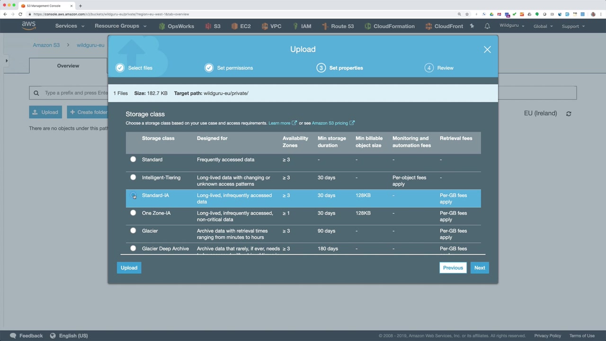Expand the Resource Groups dropdown
The height and width of the screenshot is (341, 606).
121,26
